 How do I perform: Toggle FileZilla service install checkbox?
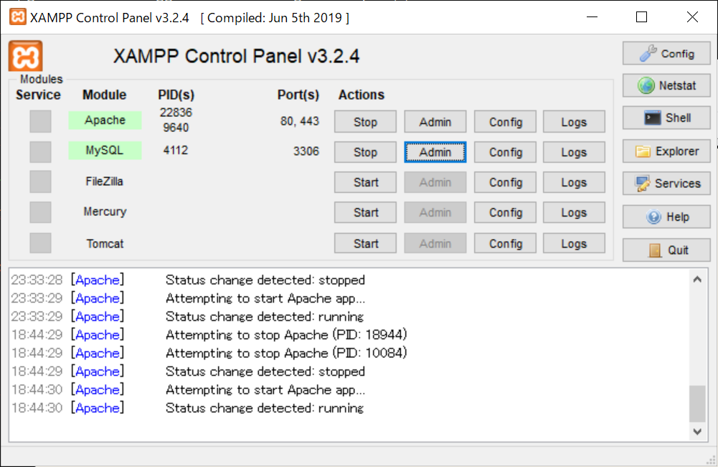(40, 181)
